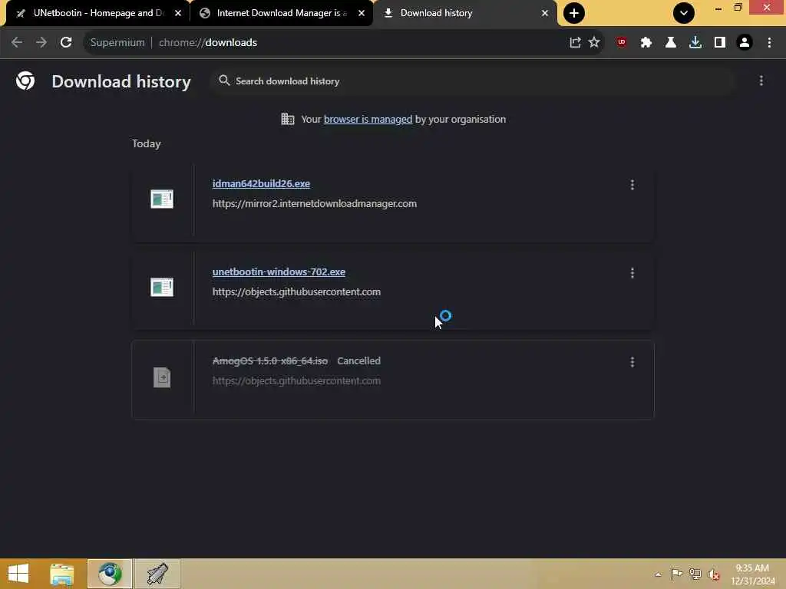Click the githubusercontent URL under AmogOS
Viewport: 786px width, 589px height.
pyautogui.click(x=296, y=381)
